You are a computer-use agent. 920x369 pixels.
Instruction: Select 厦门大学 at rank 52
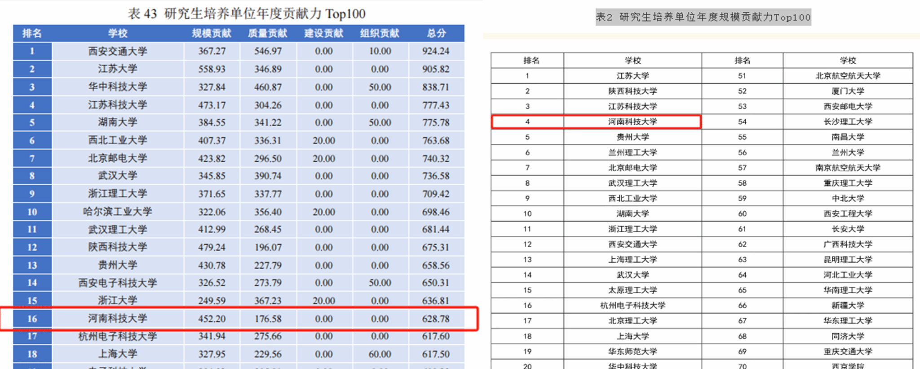tap(848, 91)
